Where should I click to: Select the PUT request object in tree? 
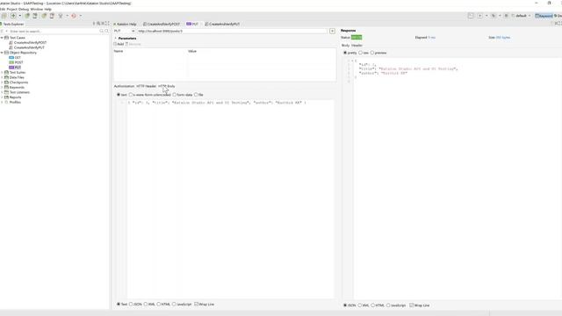(x=15, y=68)
